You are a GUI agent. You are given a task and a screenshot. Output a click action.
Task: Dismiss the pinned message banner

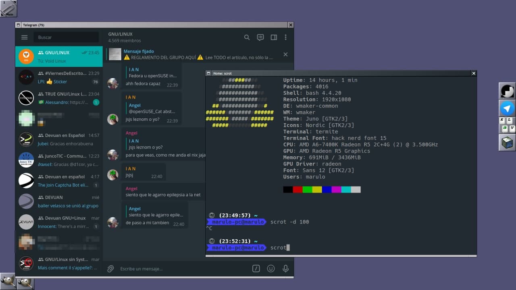point(285,54)
